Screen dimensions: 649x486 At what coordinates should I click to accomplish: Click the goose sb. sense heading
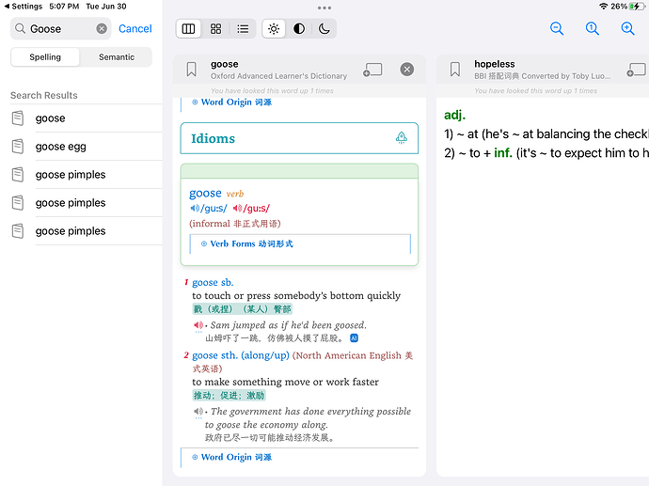click(x=213, y=283)
